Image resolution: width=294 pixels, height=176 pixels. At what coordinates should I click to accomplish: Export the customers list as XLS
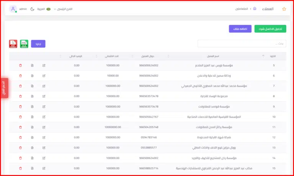click(x=24, y=44)
